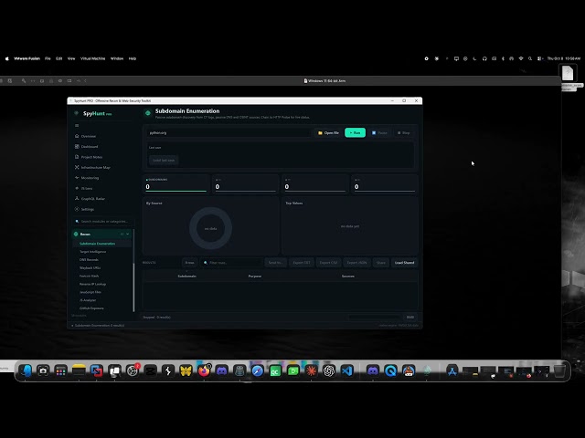Open Safari from the Dock
This screenshot has height=438, width=585.
coord(258,370)
